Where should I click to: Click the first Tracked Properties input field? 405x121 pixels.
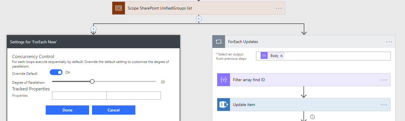79,96
